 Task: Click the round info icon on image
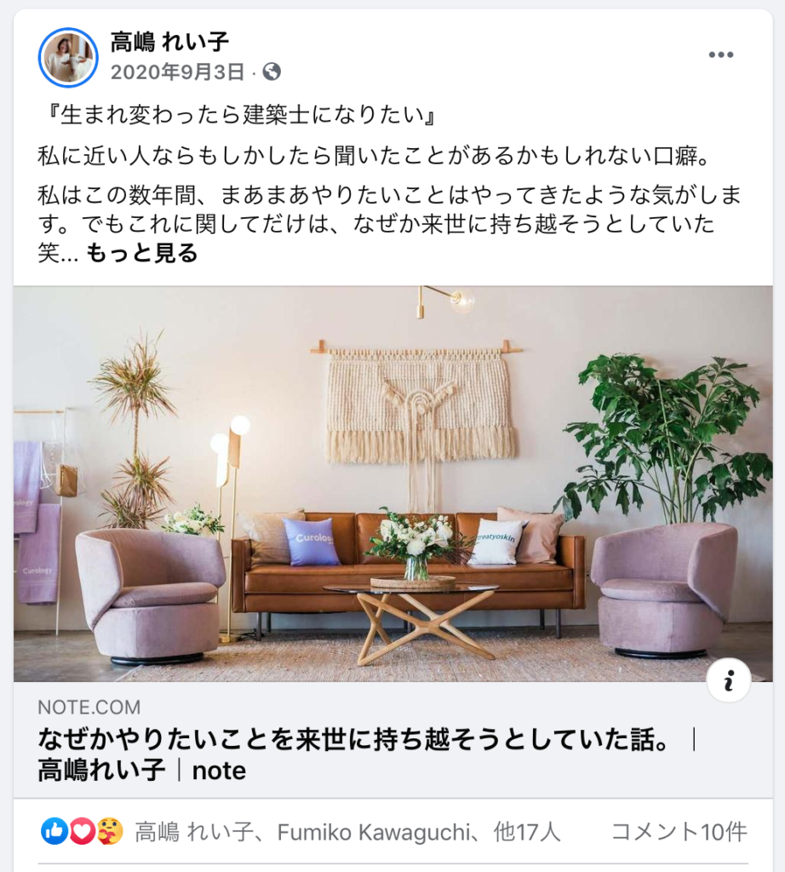728,680
